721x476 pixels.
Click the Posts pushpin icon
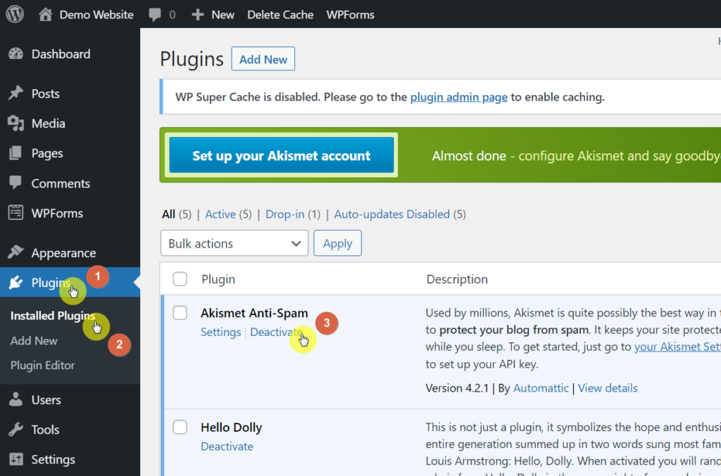(x=15, y=94)
